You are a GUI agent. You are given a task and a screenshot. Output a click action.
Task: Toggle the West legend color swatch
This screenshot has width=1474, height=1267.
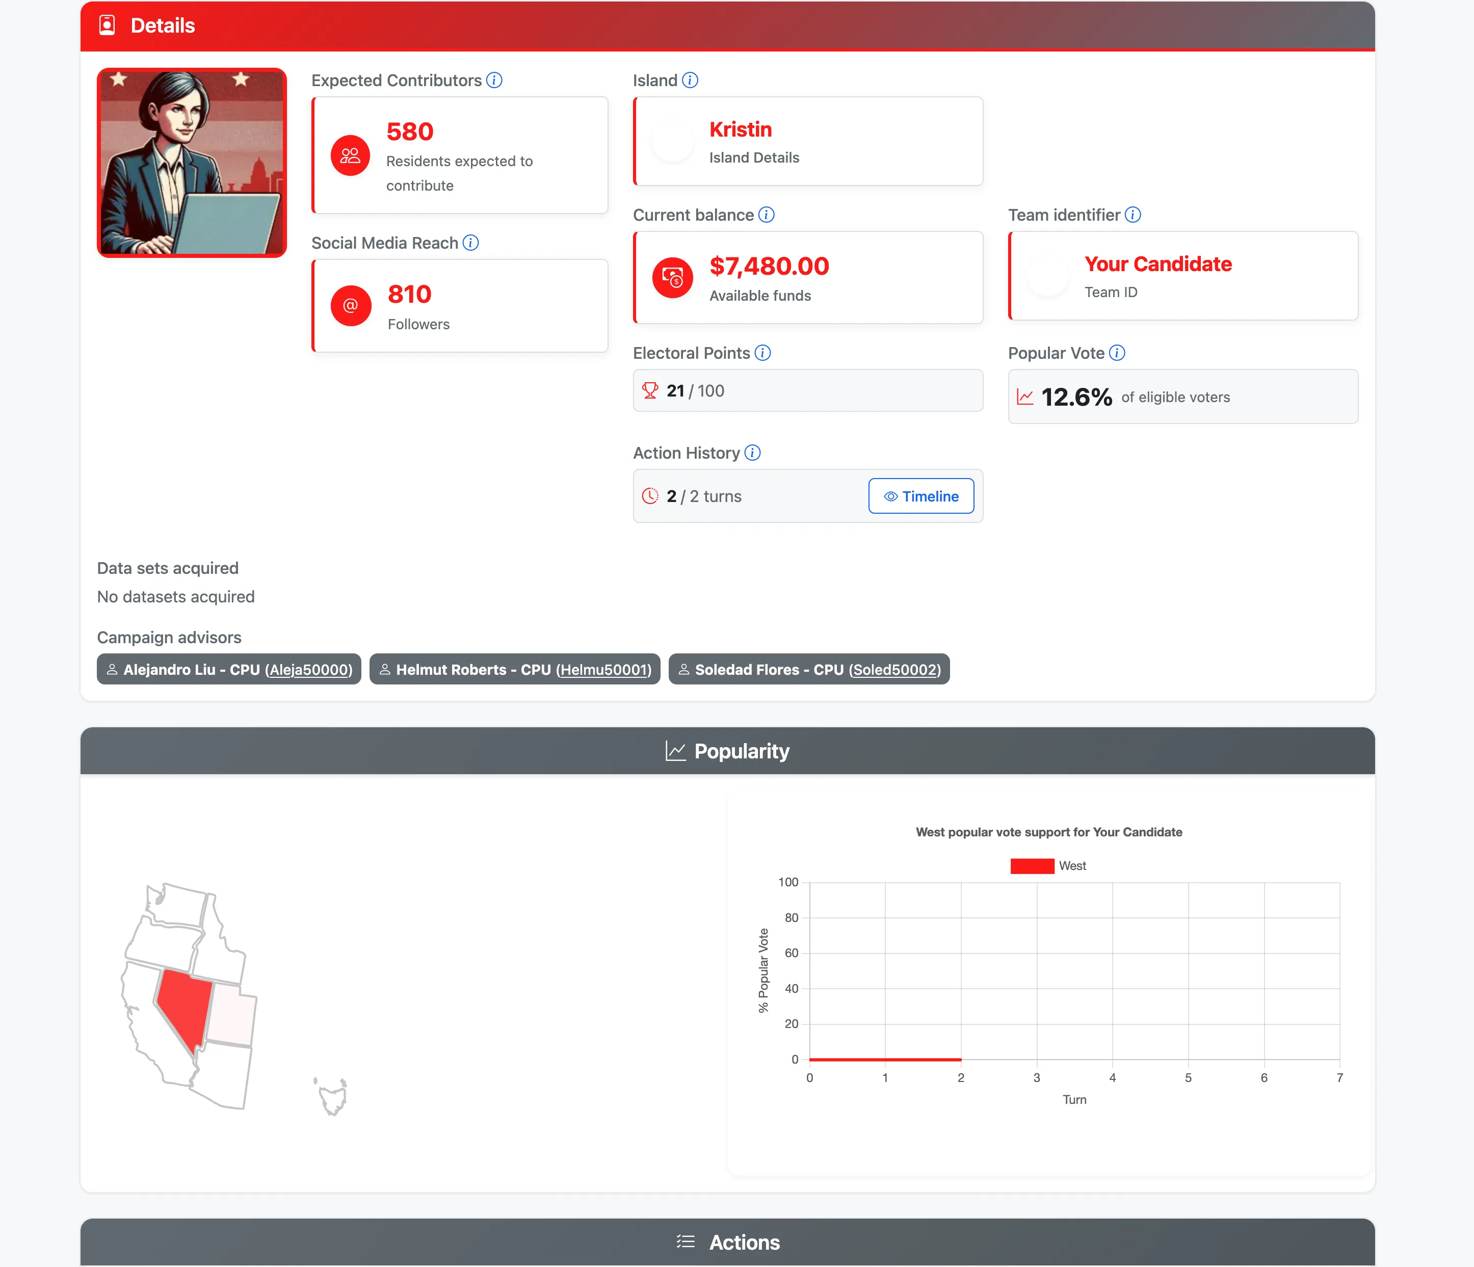(1032, 866)
